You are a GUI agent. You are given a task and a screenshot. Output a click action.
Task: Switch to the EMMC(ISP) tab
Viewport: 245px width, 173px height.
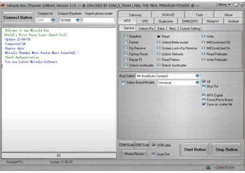coord(190,21)
